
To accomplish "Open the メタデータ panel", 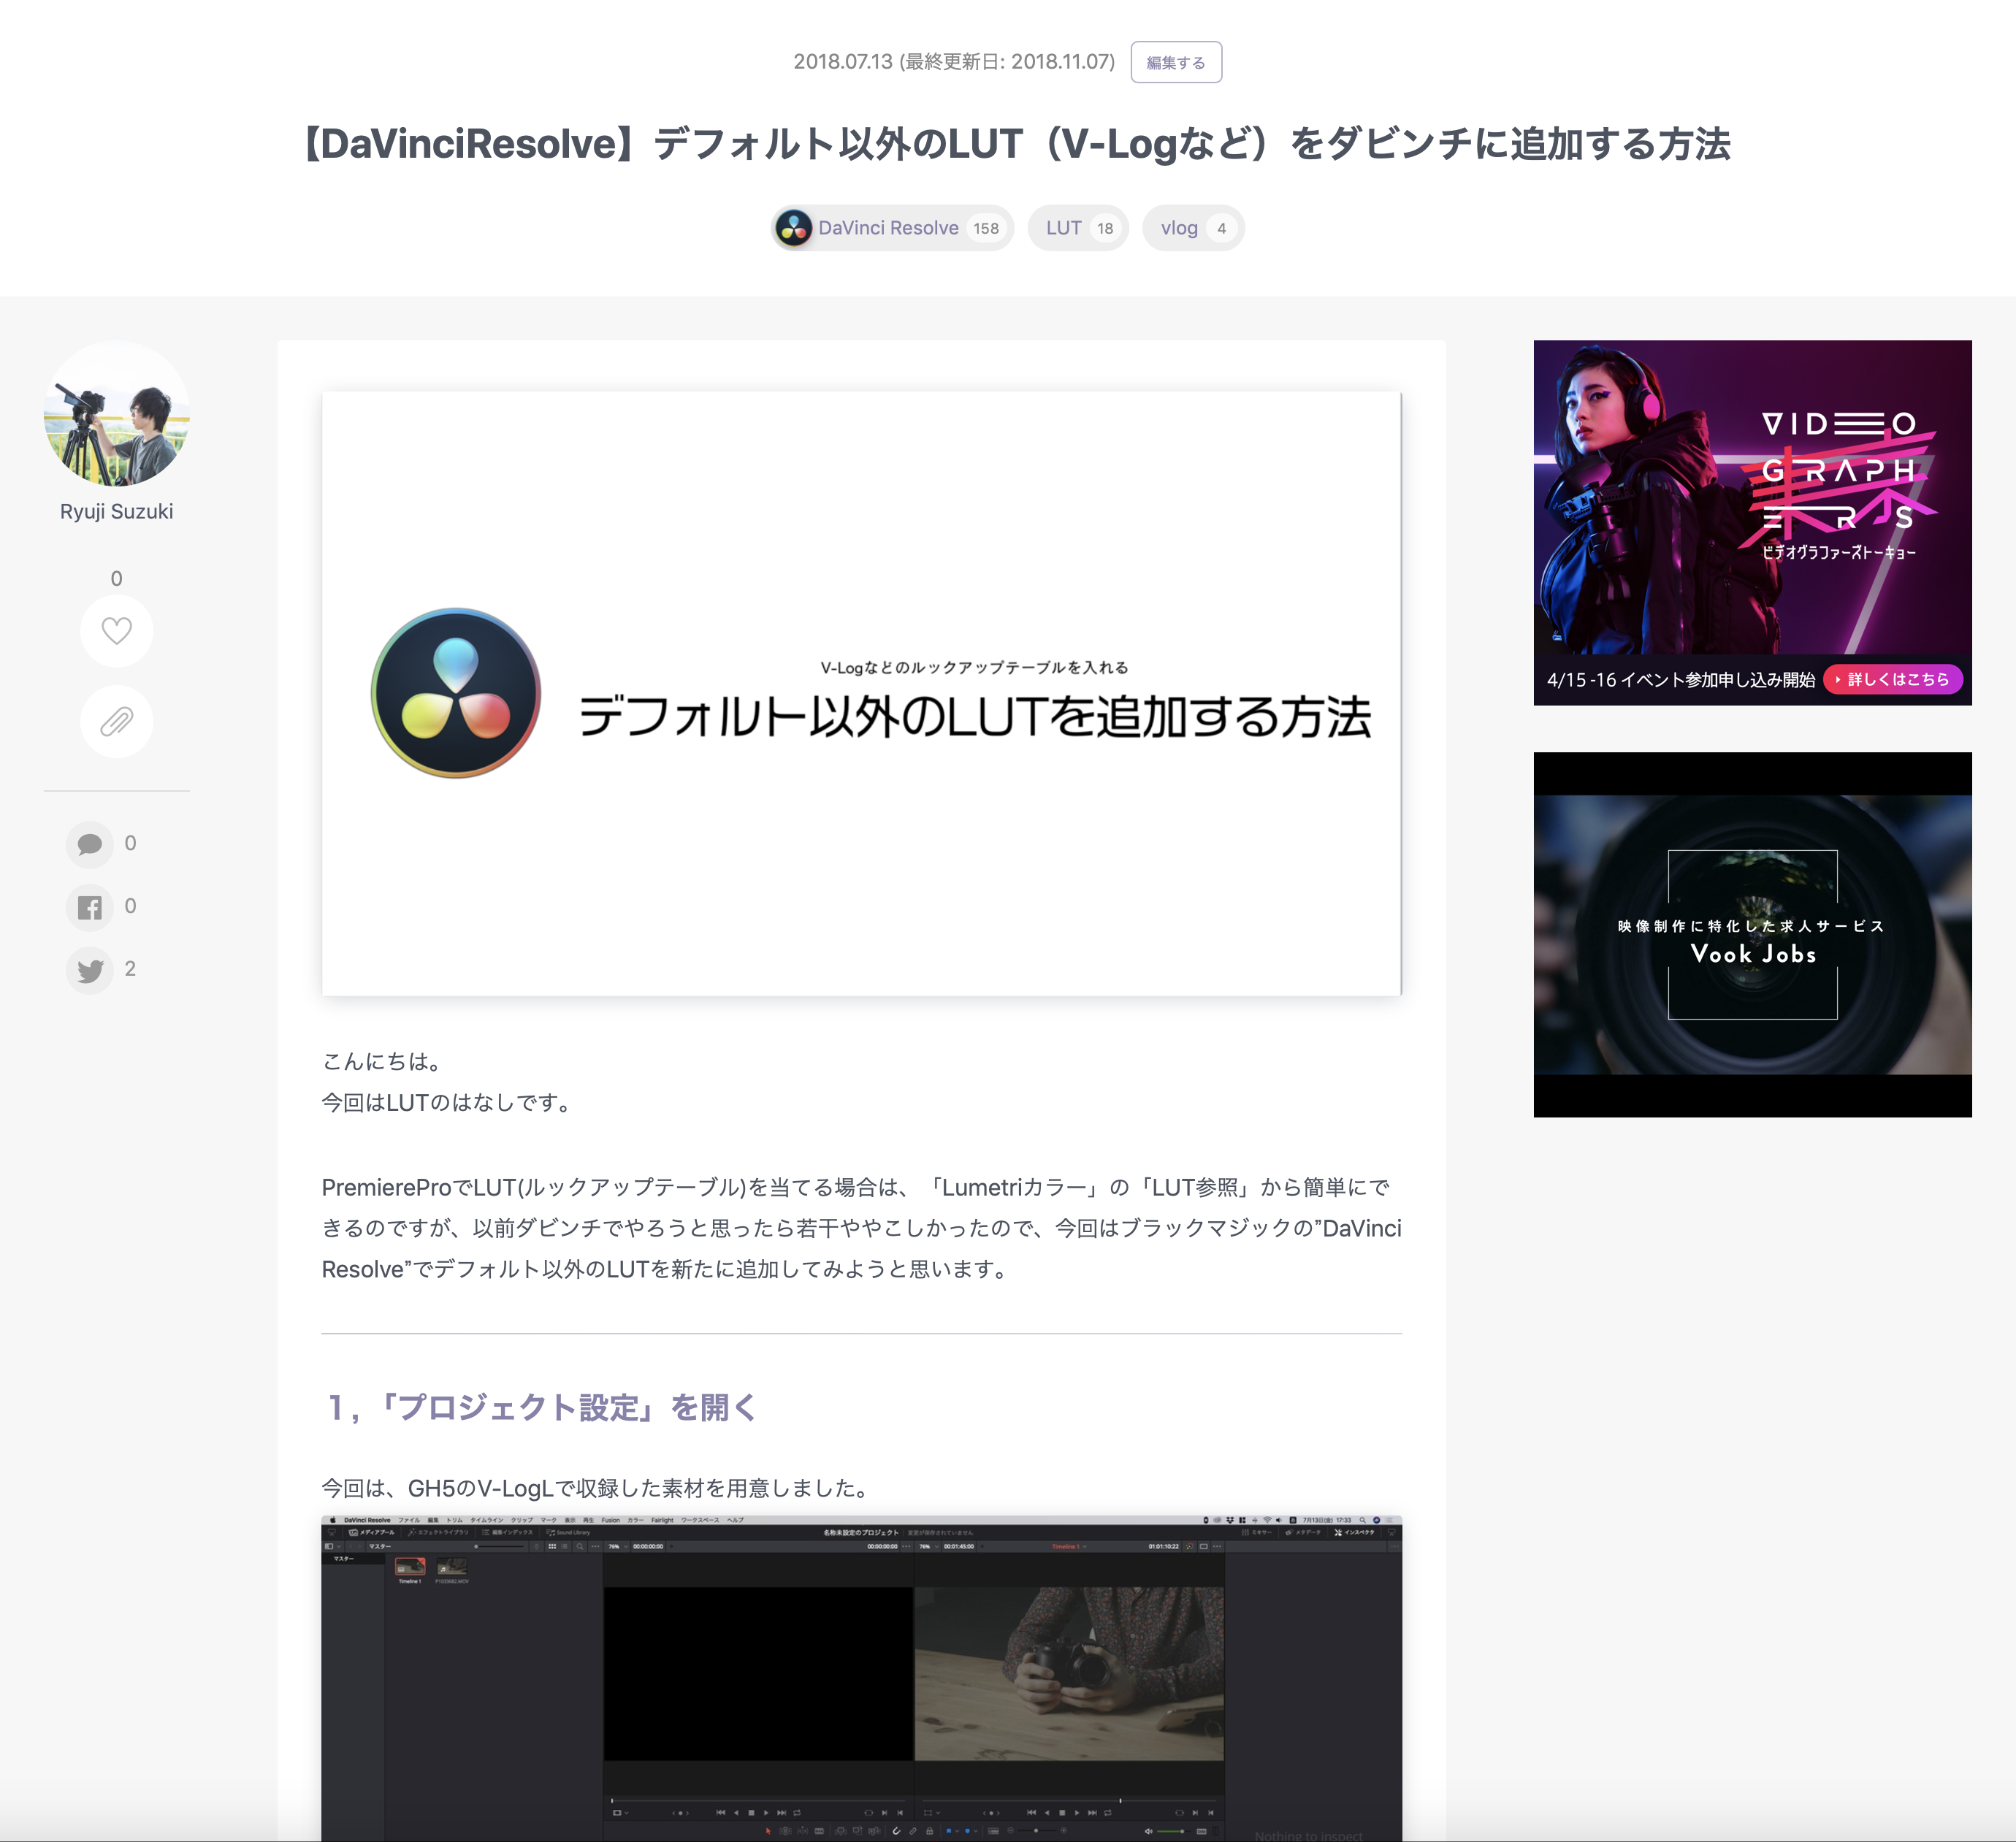I will [1303, 1533].
